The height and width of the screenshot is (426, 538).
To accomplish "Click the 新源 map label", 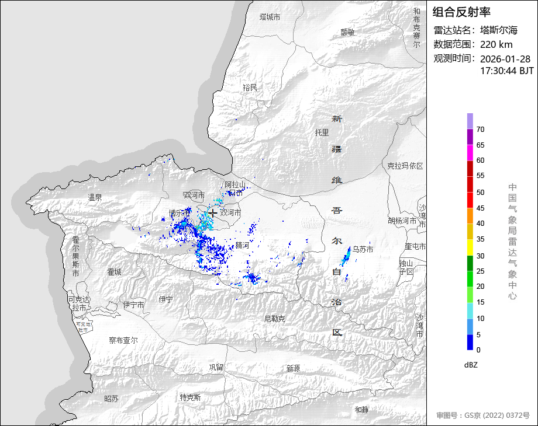I will pos(293,368).
